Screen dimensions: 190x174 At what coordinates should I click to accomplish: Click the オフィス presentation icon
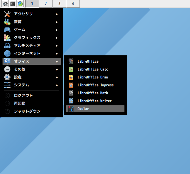coord(7,61)
